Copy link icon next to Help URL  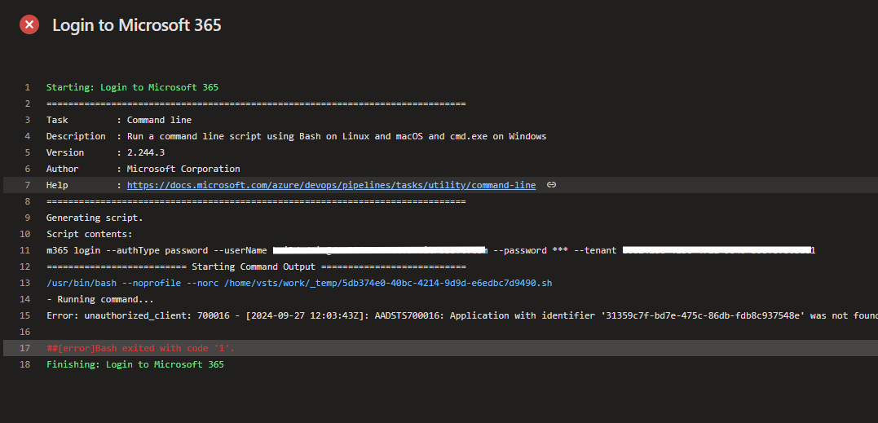tap(551, 185)
